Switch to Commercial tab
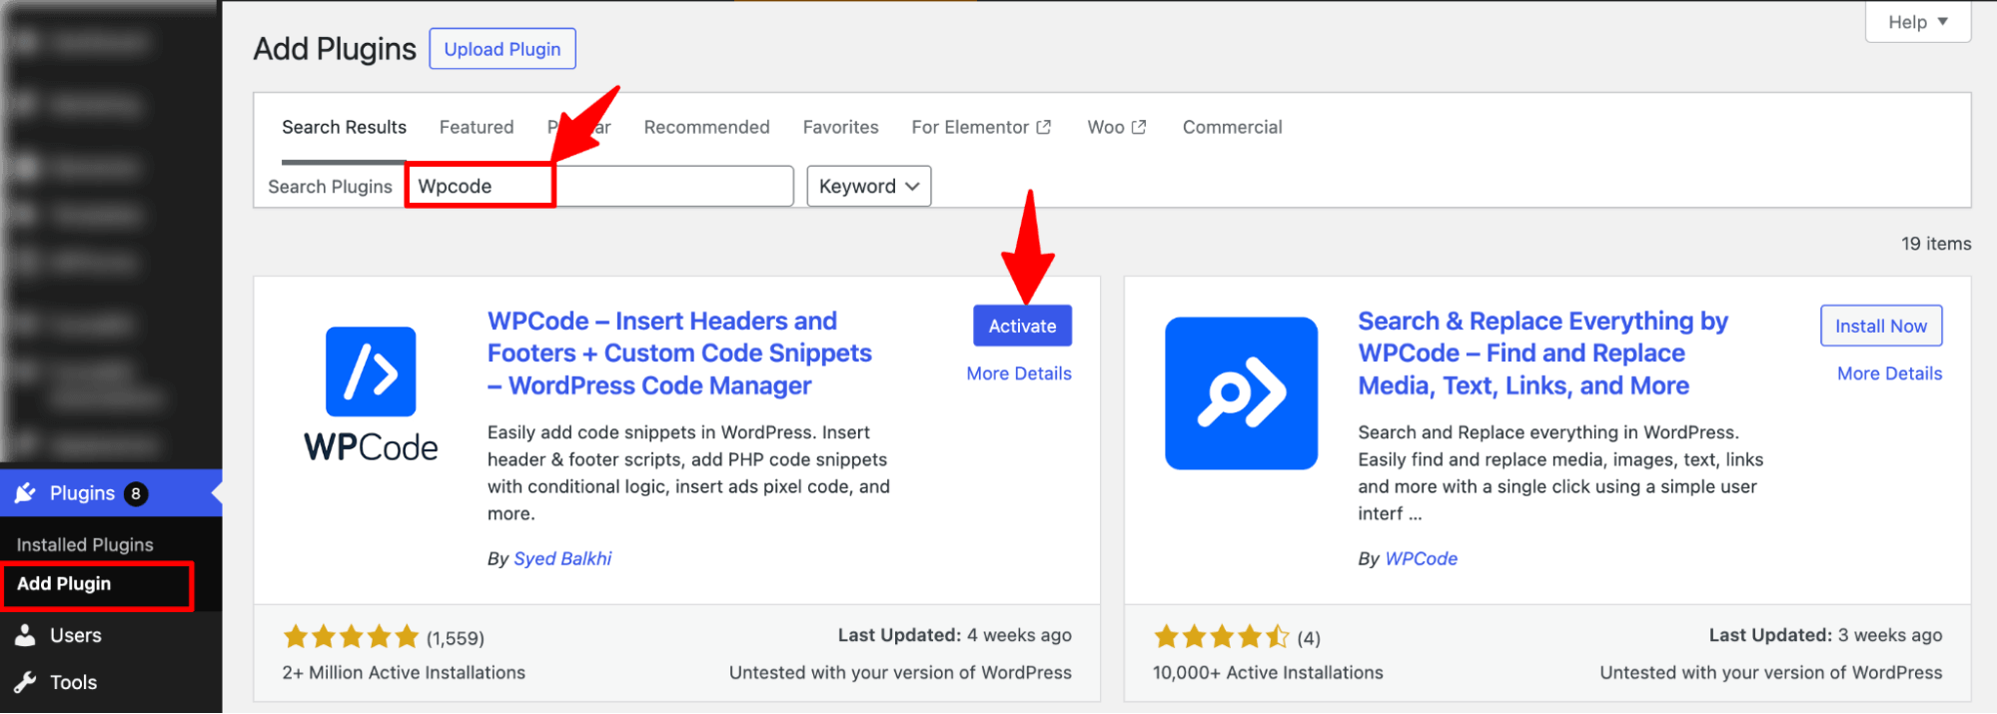 (x=1232, y=127)
